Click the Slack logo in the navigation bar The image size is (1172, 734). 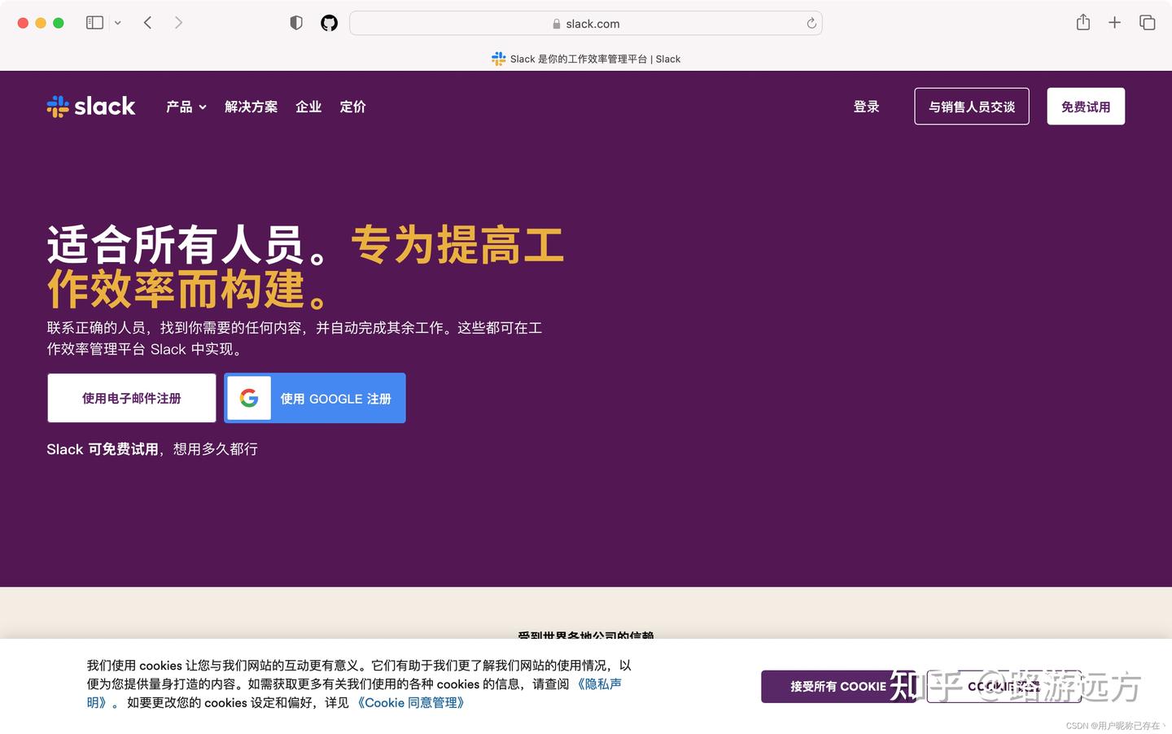coord(90,106)
